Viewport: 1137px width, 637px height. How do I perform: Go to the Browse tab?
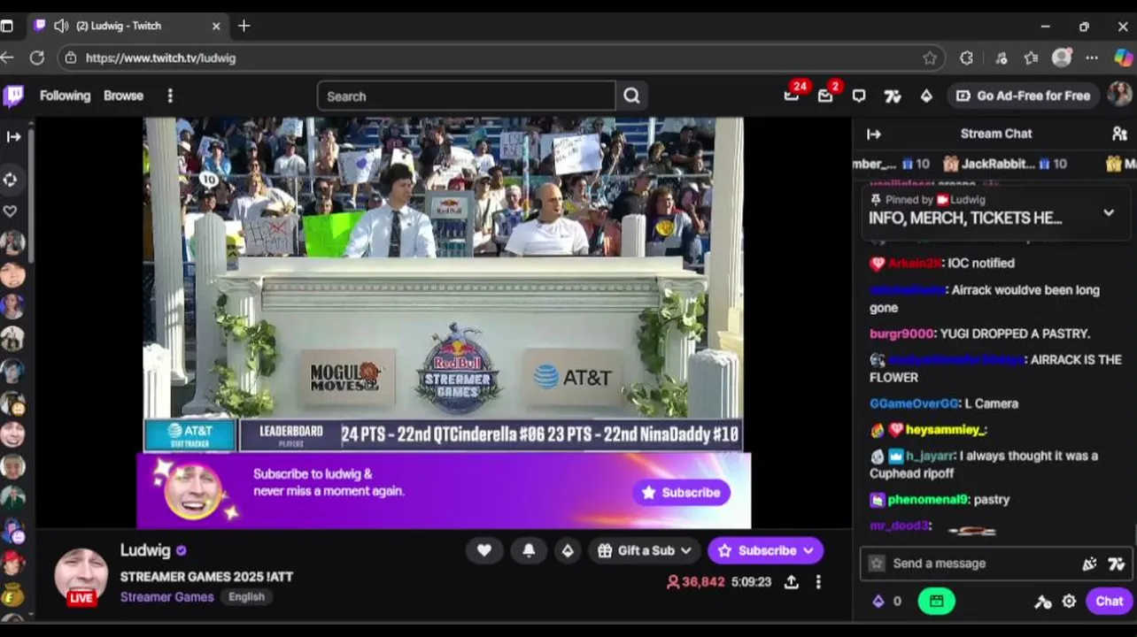tap(123, 96)
